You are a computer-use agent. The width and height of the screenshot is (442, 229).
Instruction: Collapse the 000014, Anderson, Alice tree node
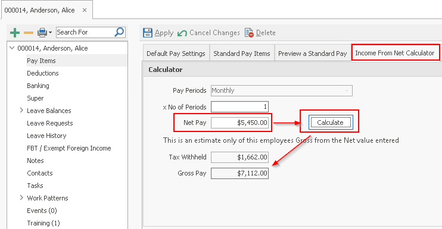pyautogui.click(x=12, y=48)
